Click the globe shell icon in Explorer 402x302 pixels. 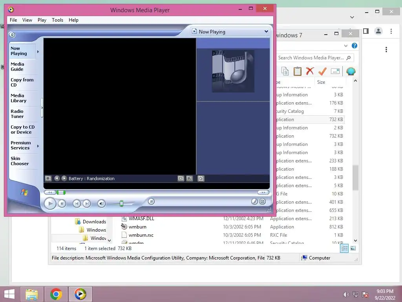coord(351,71)
